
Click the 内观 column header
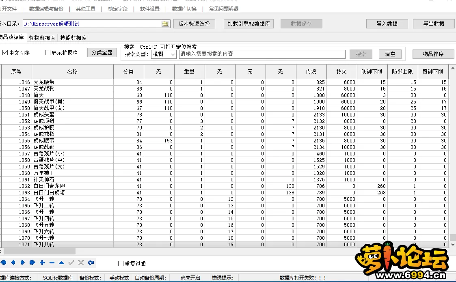311,71
